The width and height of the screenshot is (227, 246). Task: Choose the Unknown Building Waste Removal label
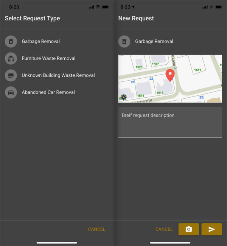click(x=58, y=75)
